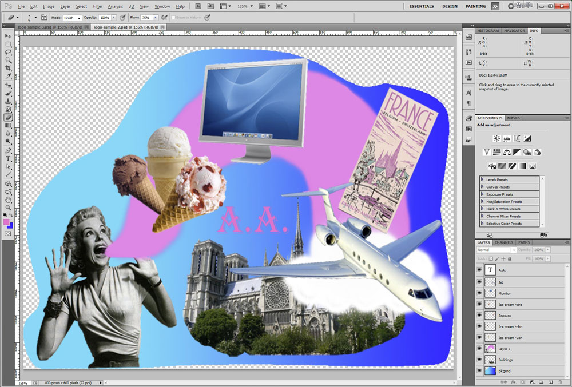Switch to the PAINTING workspace

point(475,6)
